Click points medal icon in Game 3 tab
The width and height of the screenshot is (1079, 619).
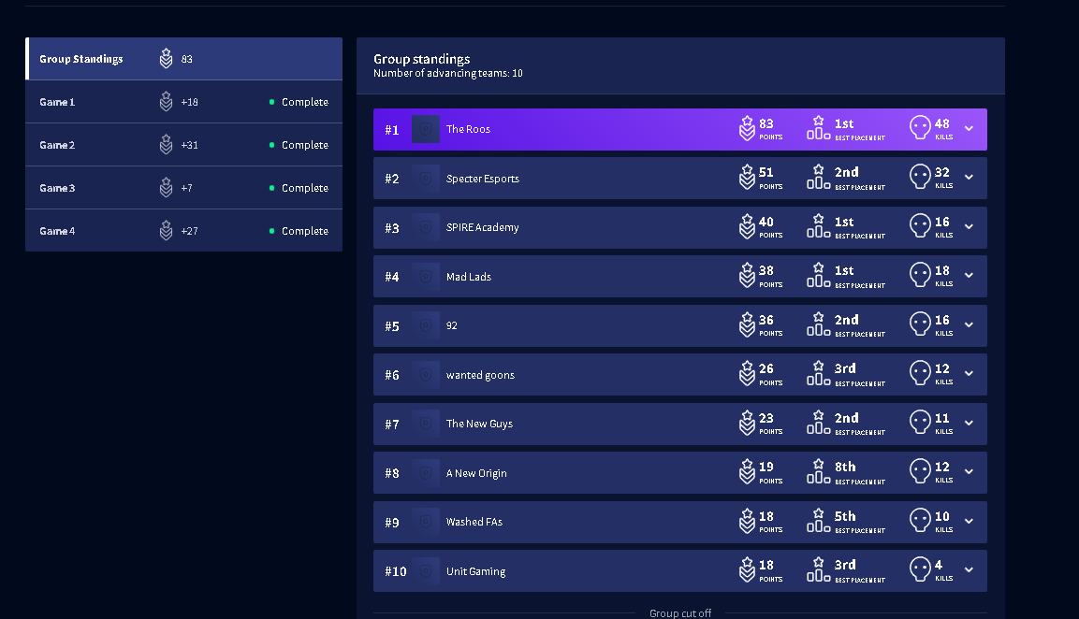[166, 188]
